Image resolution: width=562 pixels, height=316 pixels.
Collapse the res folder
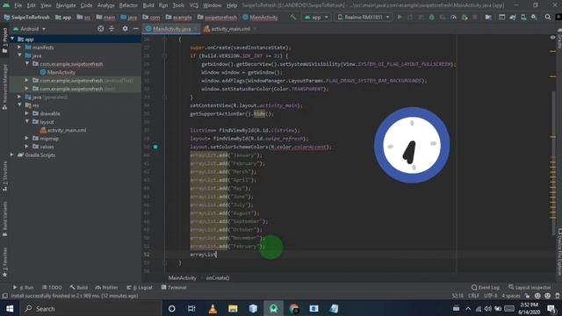pos(19,105)
